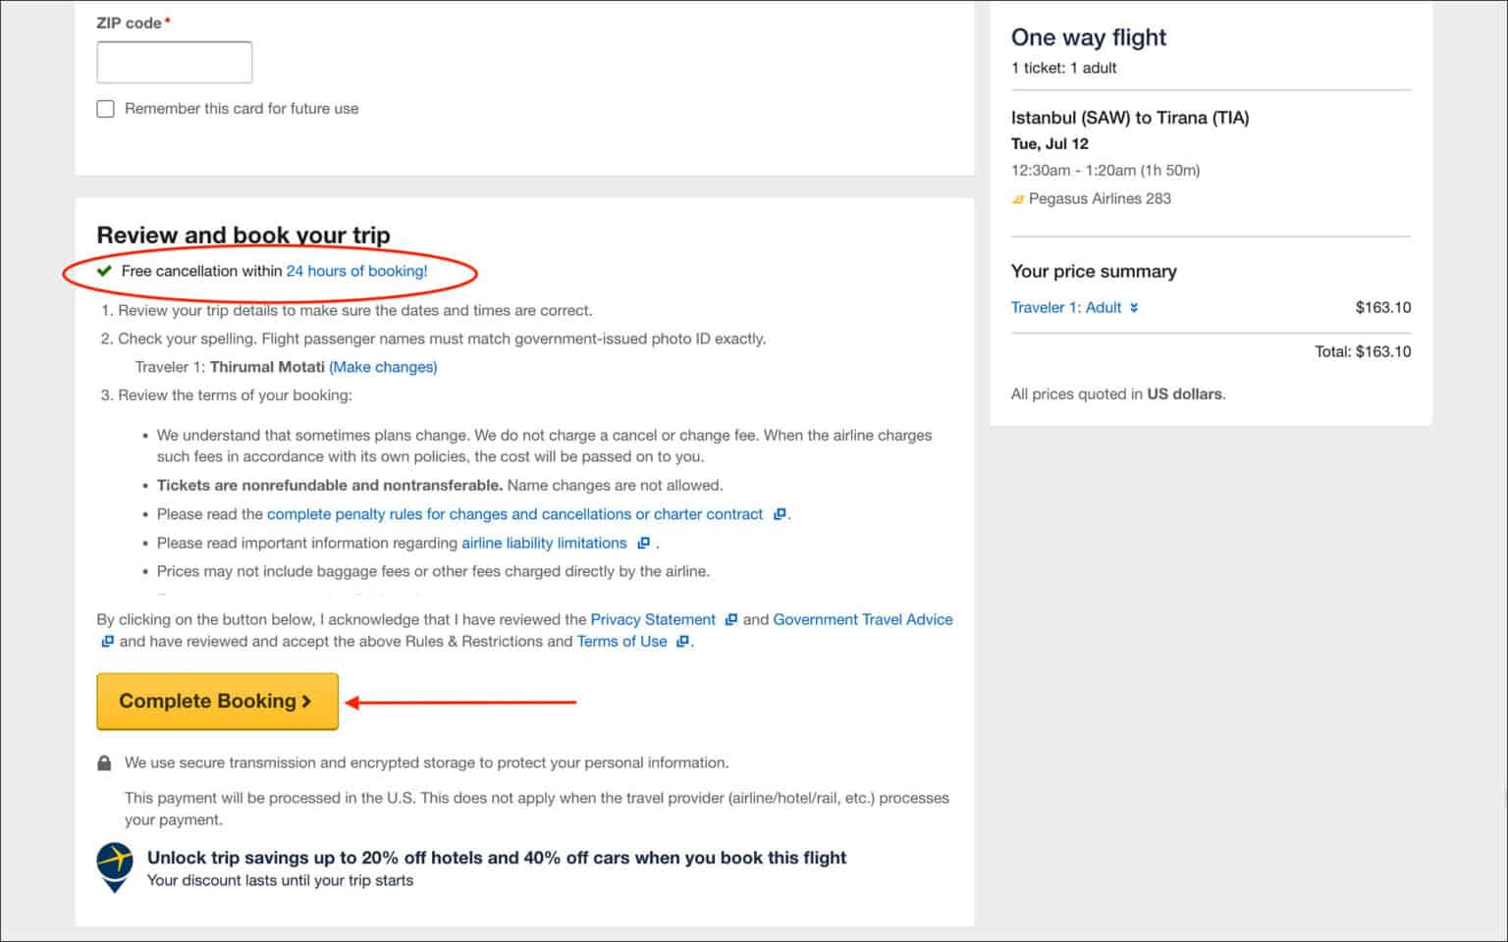This screenshot has height=942, width=1508.
Task: Open the Terms of Use link
Action: (622, 641)
